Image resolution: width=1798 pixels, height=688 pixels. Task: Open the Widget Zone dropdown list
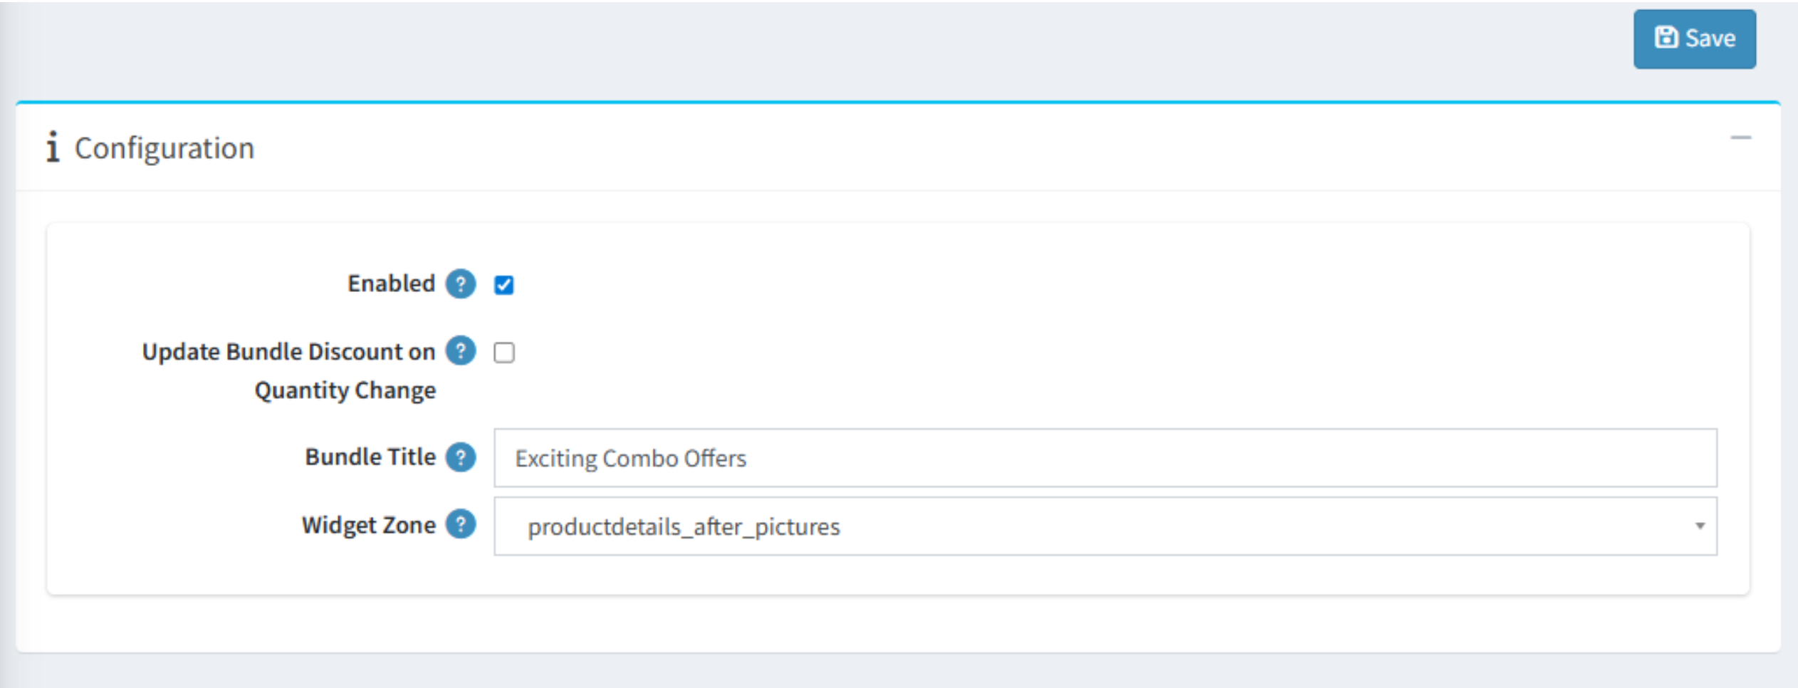pyautogui.click(x=1104, y=526)
